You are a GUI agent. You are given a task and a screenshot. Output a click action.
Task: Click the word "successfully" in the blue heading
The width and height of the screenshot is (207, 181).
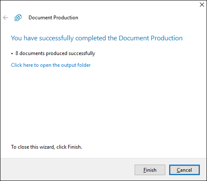[56, 38]
